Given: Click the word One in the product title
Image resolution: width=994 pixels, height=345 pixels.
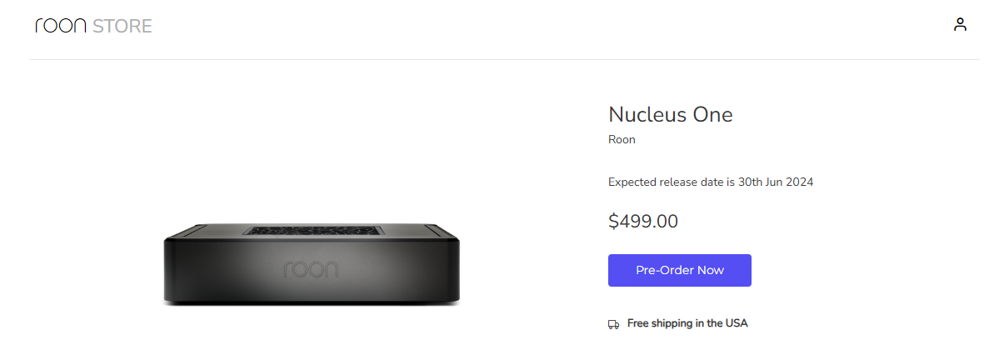Looking at the screenshot, I should coord(712,115).
